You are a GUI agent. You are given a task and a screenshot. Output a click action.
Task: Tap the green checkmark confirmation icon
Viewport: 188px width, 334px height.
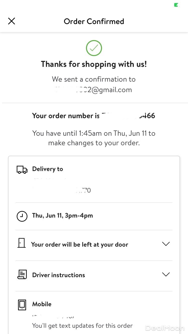(94, 48)
